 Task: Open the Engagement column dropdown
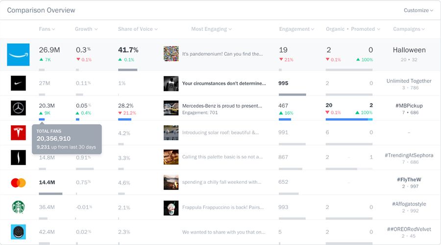(x=296, y=29)
